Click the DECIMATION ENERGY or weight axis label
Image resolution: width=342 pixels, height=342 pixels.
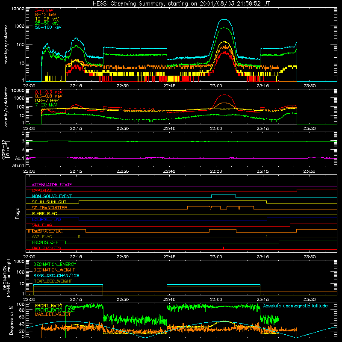pyautogui.click(x=6, y=277)
